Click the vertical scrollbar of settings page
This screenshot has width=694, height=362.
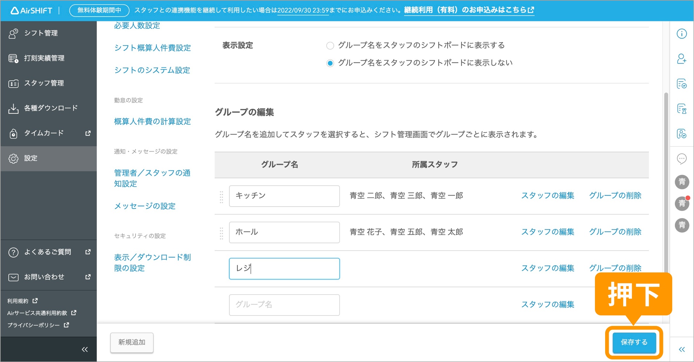point(666,180)
